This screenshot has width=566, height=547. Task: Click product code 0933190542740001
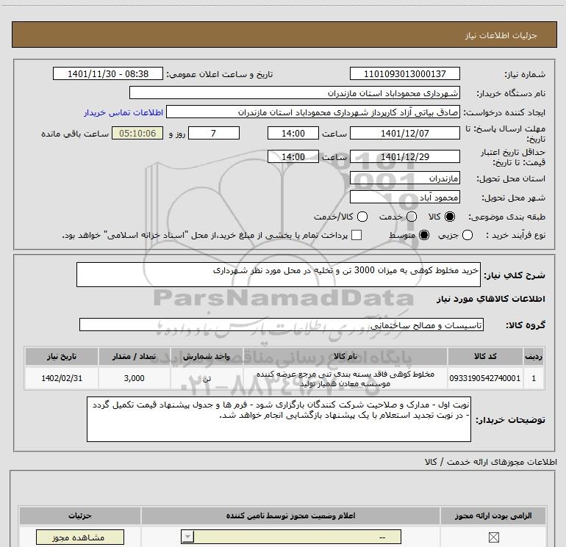485,378
